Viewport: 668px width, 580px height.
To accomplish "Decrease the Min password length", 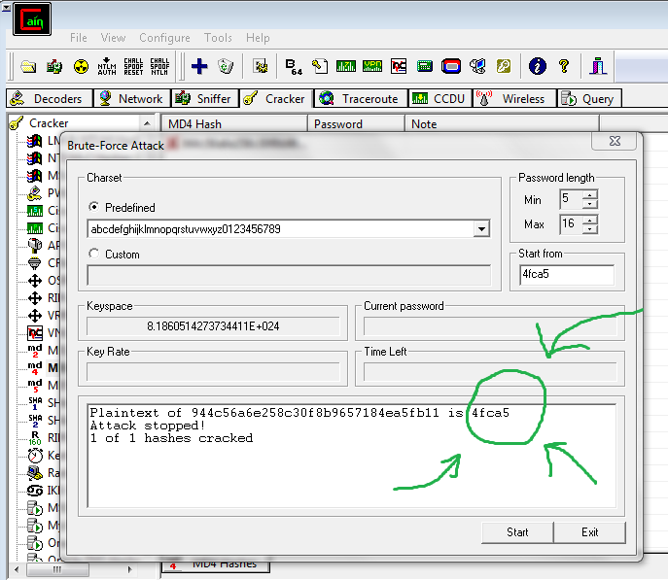I will pyautogui.click(x=589, y=204).
